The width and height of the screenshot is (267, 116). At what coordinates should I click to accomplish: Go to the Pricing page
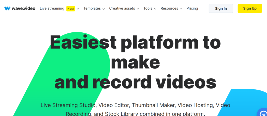(192, 8)
